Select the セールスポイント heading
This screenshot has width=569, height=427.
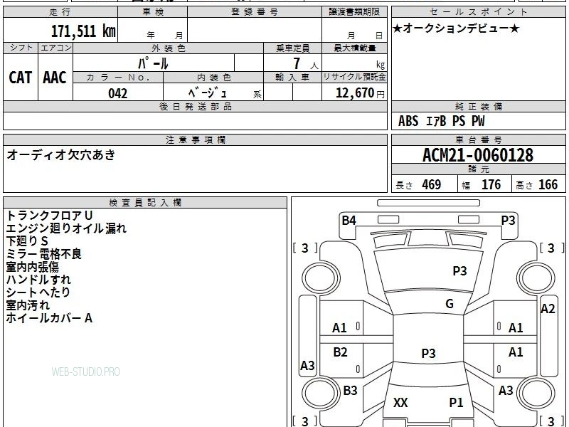click(x=478, y=12)
